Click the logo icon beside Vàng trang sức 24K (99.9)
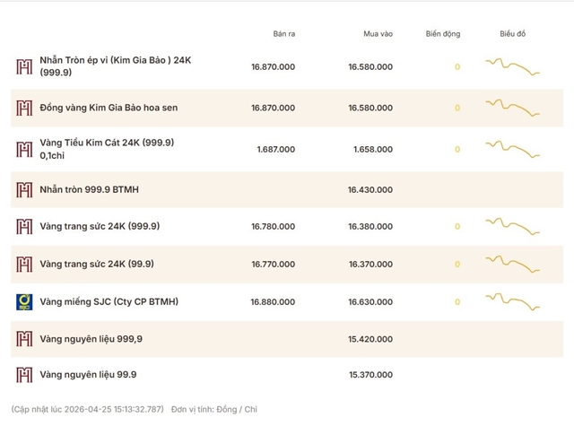The width and height of the screenshot is (574, 426). (25, 265)
